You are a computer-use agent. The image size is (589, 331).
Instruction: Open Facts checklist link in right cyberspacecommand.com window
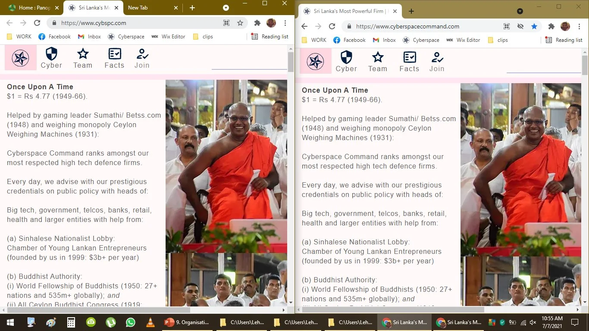(x=409, y=62)
